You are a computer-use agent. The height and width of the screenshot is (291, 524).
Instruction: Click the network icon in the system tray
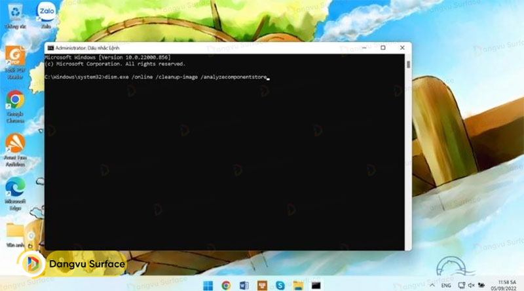462,285
